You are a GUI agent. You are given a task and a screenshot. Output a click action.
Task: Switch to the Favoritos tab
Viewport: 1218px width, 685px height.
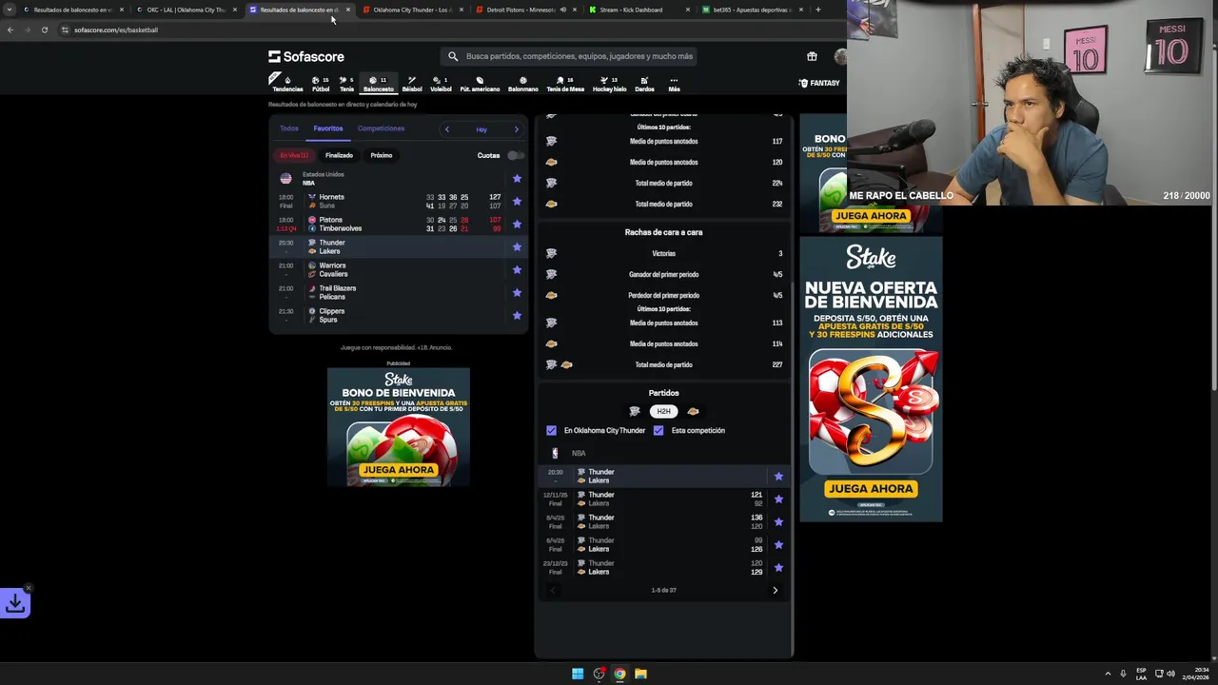(x=328, y=128)
